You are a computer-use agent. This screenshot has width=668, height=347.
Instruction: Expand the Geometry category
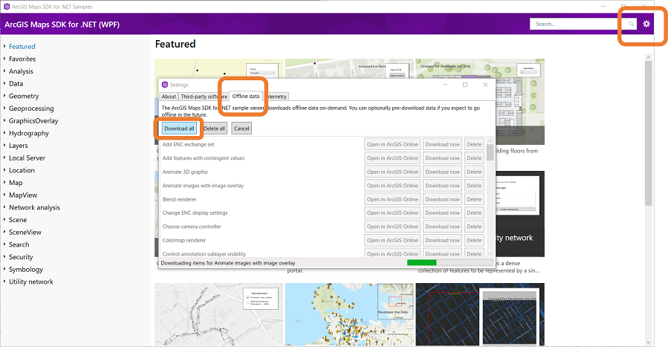click(x=4, y=96)
